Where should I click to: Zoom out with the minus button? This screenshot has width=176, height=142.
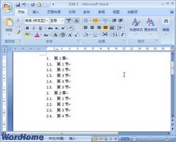[134, 138]
